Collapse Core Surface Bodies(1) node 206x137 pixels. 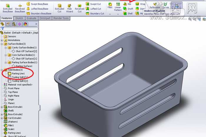[6, 55]
